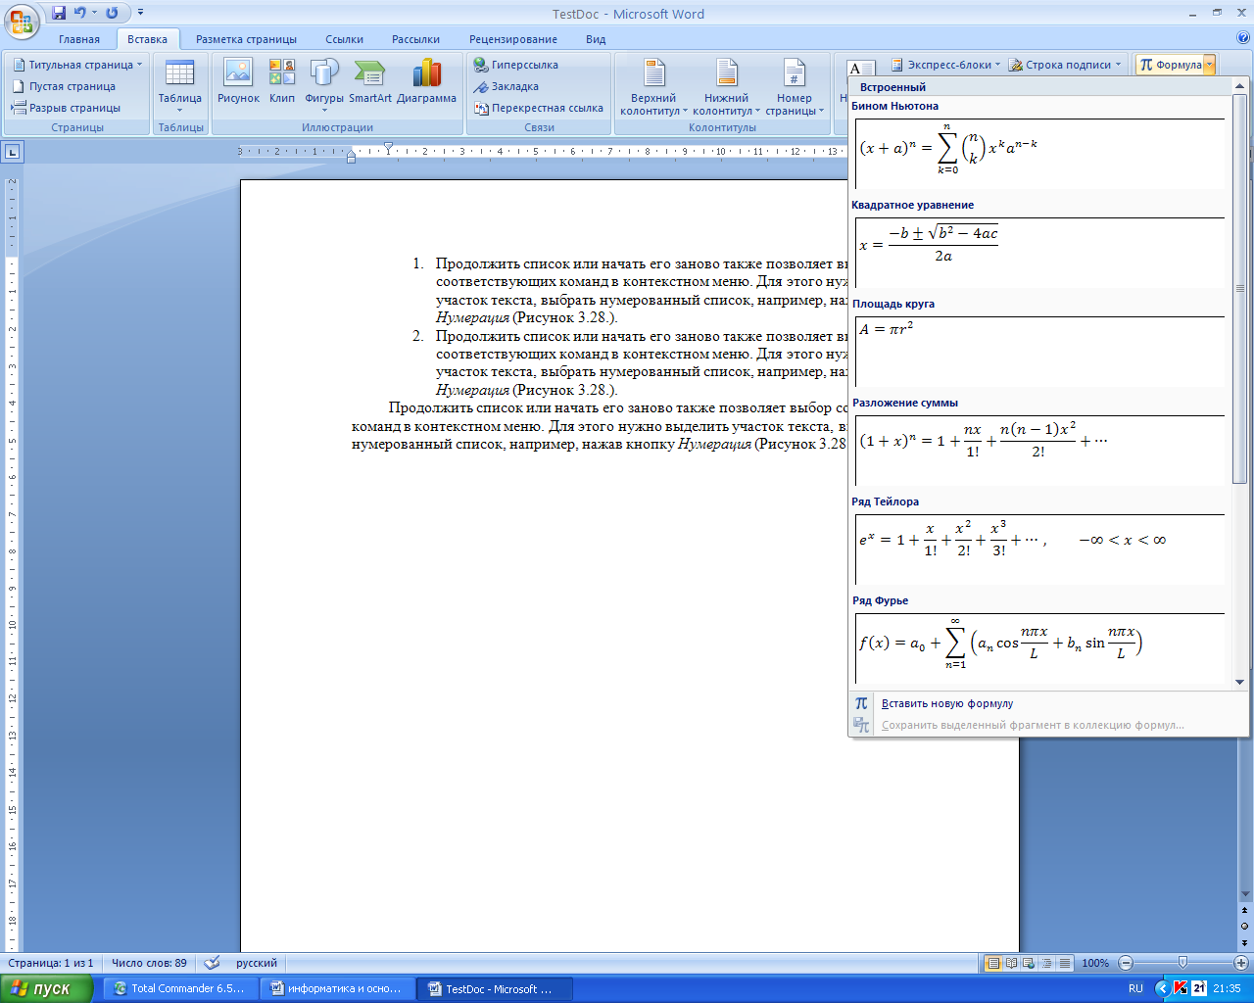
Task: Insert a Гиперссылка hyperlink
Action: [x=516, y=65]
